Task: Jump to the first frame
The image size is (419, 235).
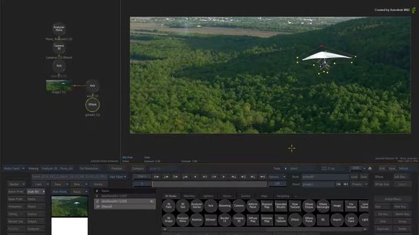Action: click(156, 177)
